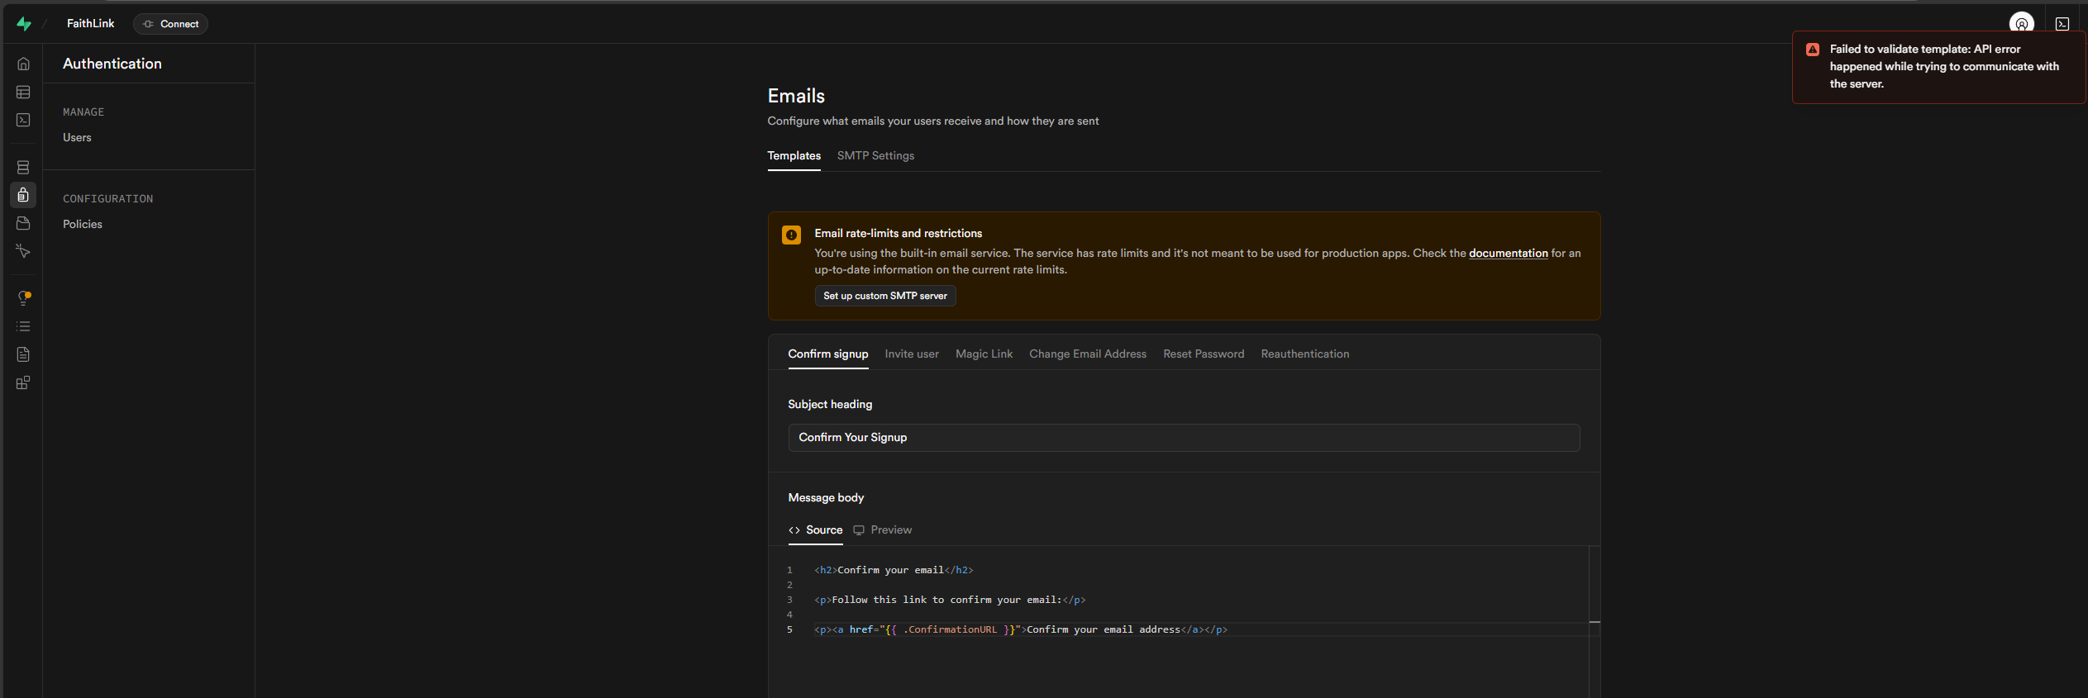Screen dimensions: 2088x698
Task: Click 'Email rate-limits and restrictions' banner title
Action: tap(898, 234)
